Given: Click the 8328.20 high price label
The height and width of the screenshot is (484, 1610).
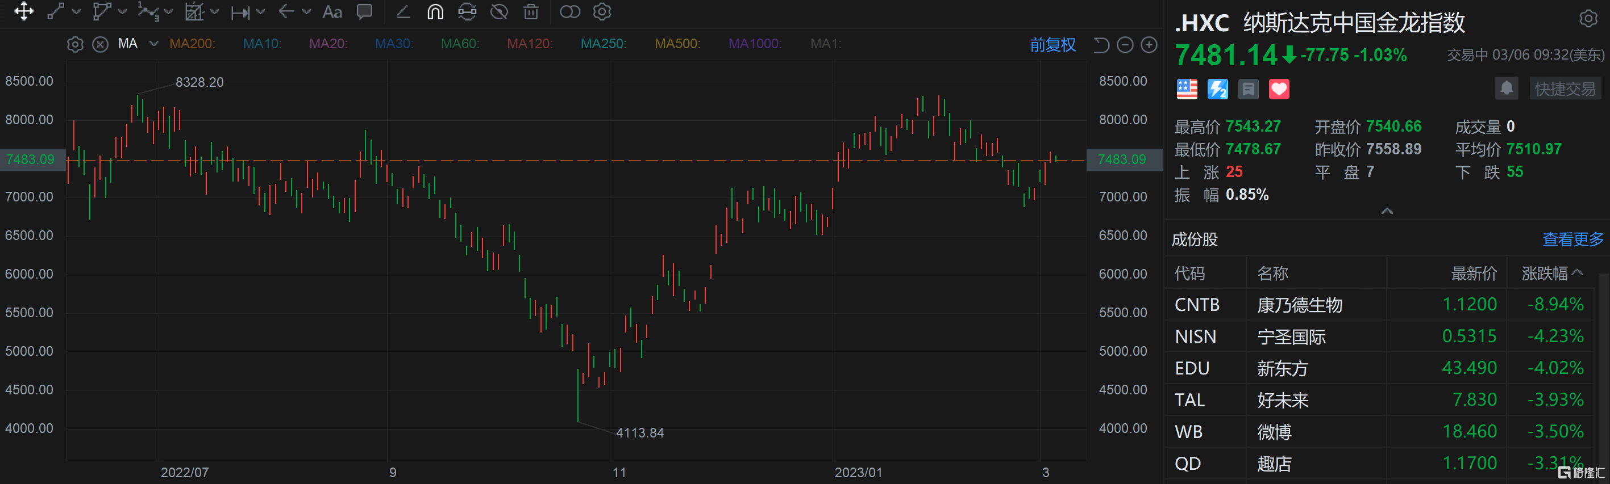Looking at the screenshot, I should click(x=199, y=82).
